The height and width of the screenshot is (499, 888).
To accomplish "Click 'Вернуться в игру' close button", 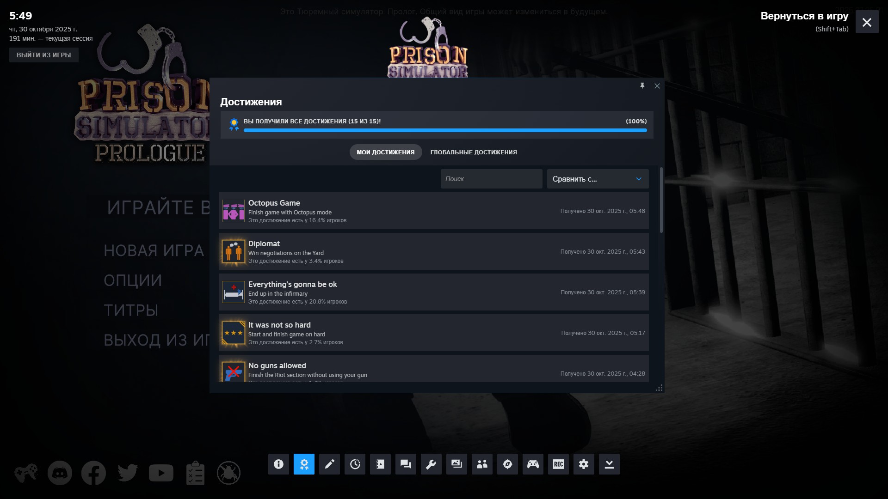I will [867, 22].
